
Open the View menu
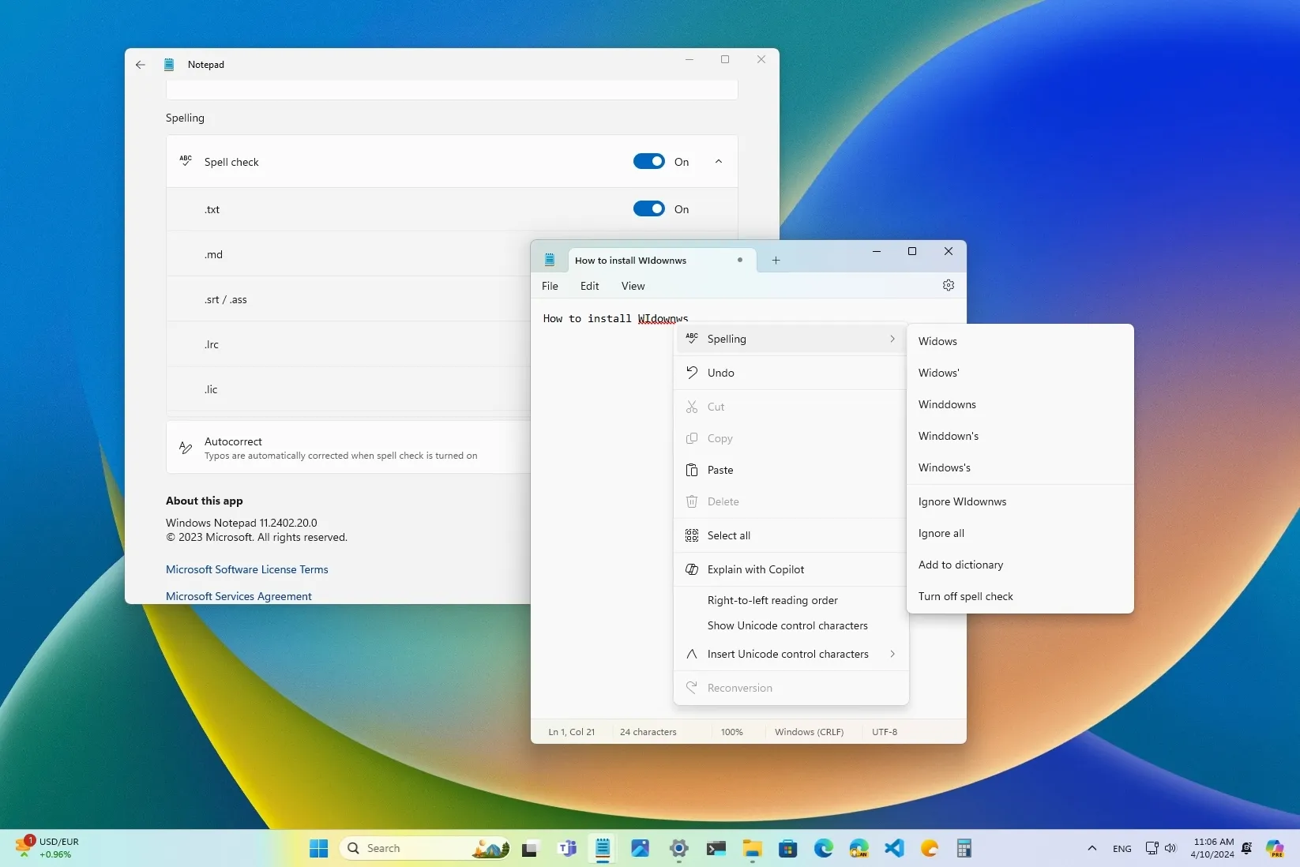click(633, 286)
